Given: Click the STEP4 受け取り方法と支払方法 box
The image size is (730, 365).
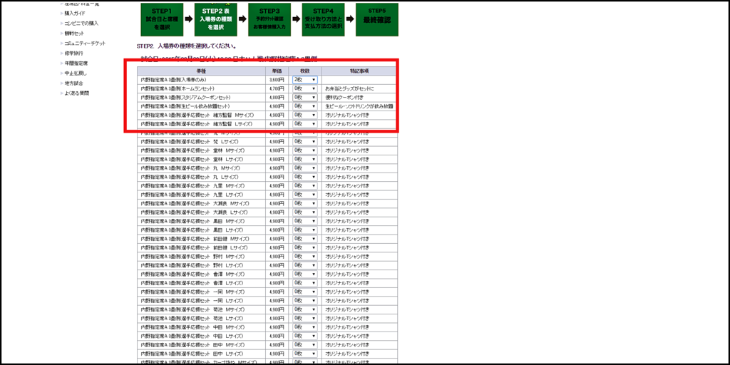Looking at the screenshot, I should (x=323, y=19).
